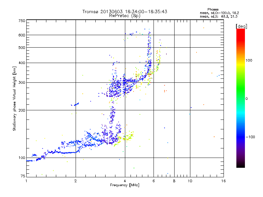This screenshot has width=263, height=197.
Task: Click the colorbar '-100' tick label
Action: coord(250,137)
